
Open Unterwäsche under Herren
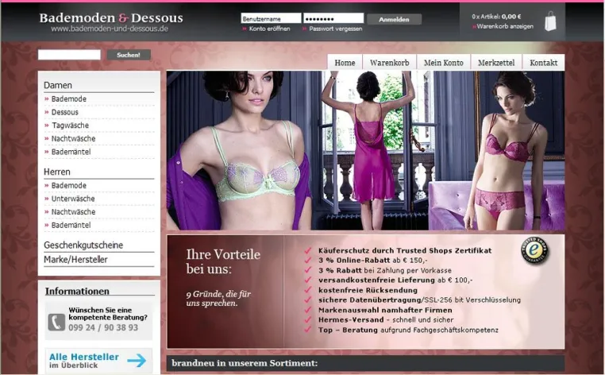pos(73,199)
